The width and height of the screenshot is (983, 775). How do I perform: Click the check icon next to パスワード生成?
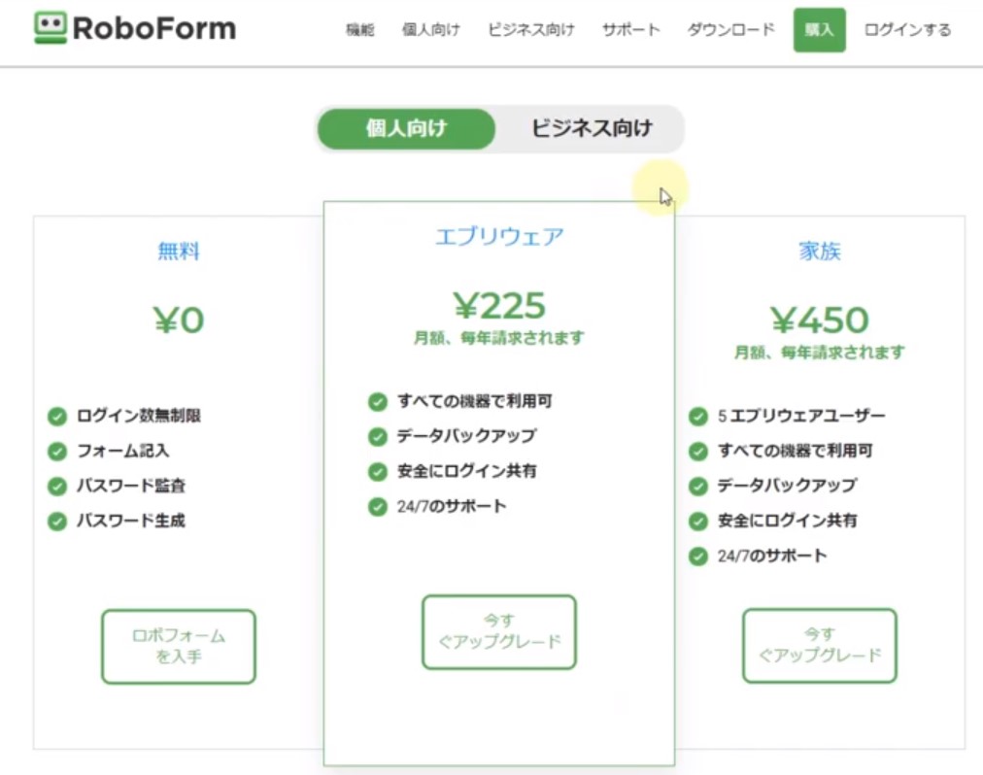click(x=57, y=522)
